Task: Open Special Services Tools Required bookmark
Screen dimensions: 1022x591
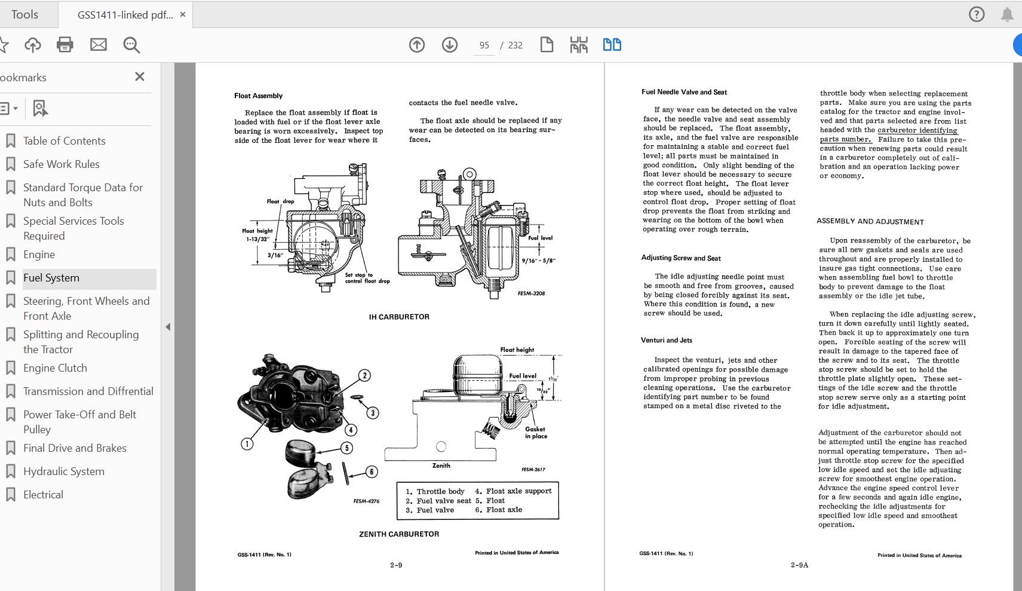Action: click(73, 228)
